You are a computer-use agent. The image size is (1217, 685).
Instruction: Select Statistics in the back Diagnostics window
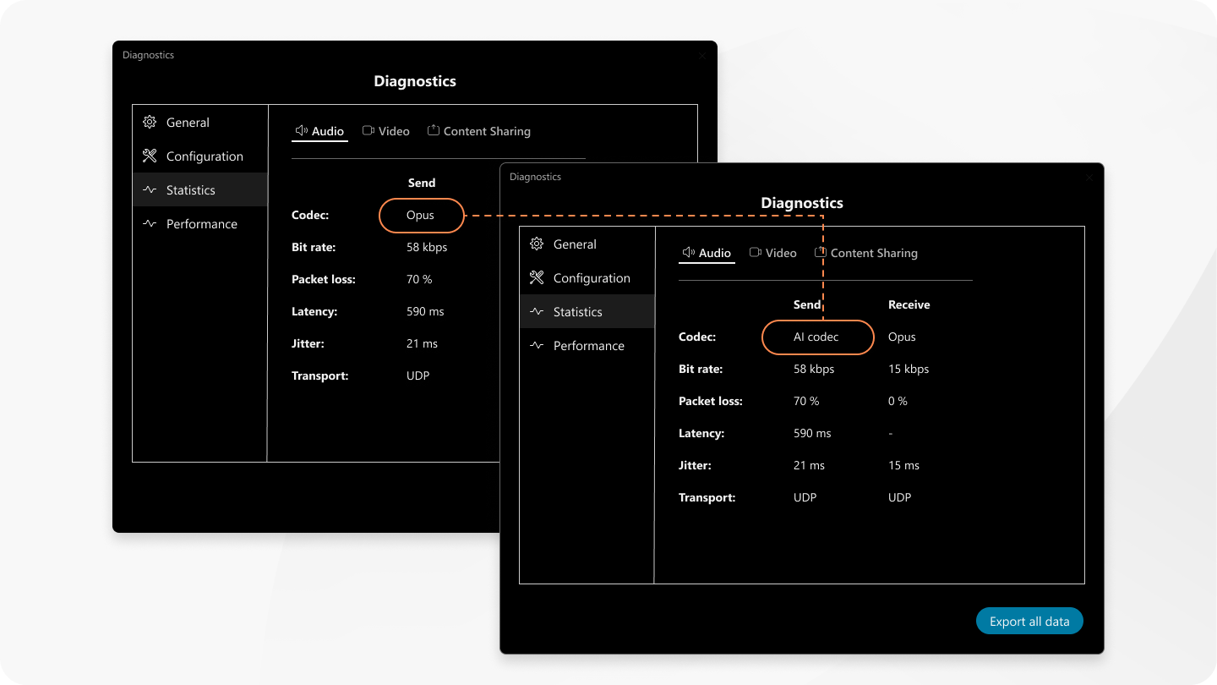[199, 190]
